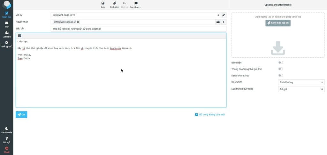Image resolution: width=327 pixels, height=155 pixels.
Task: Attach a file with Đính kèm
Action: tap(115, 5)
